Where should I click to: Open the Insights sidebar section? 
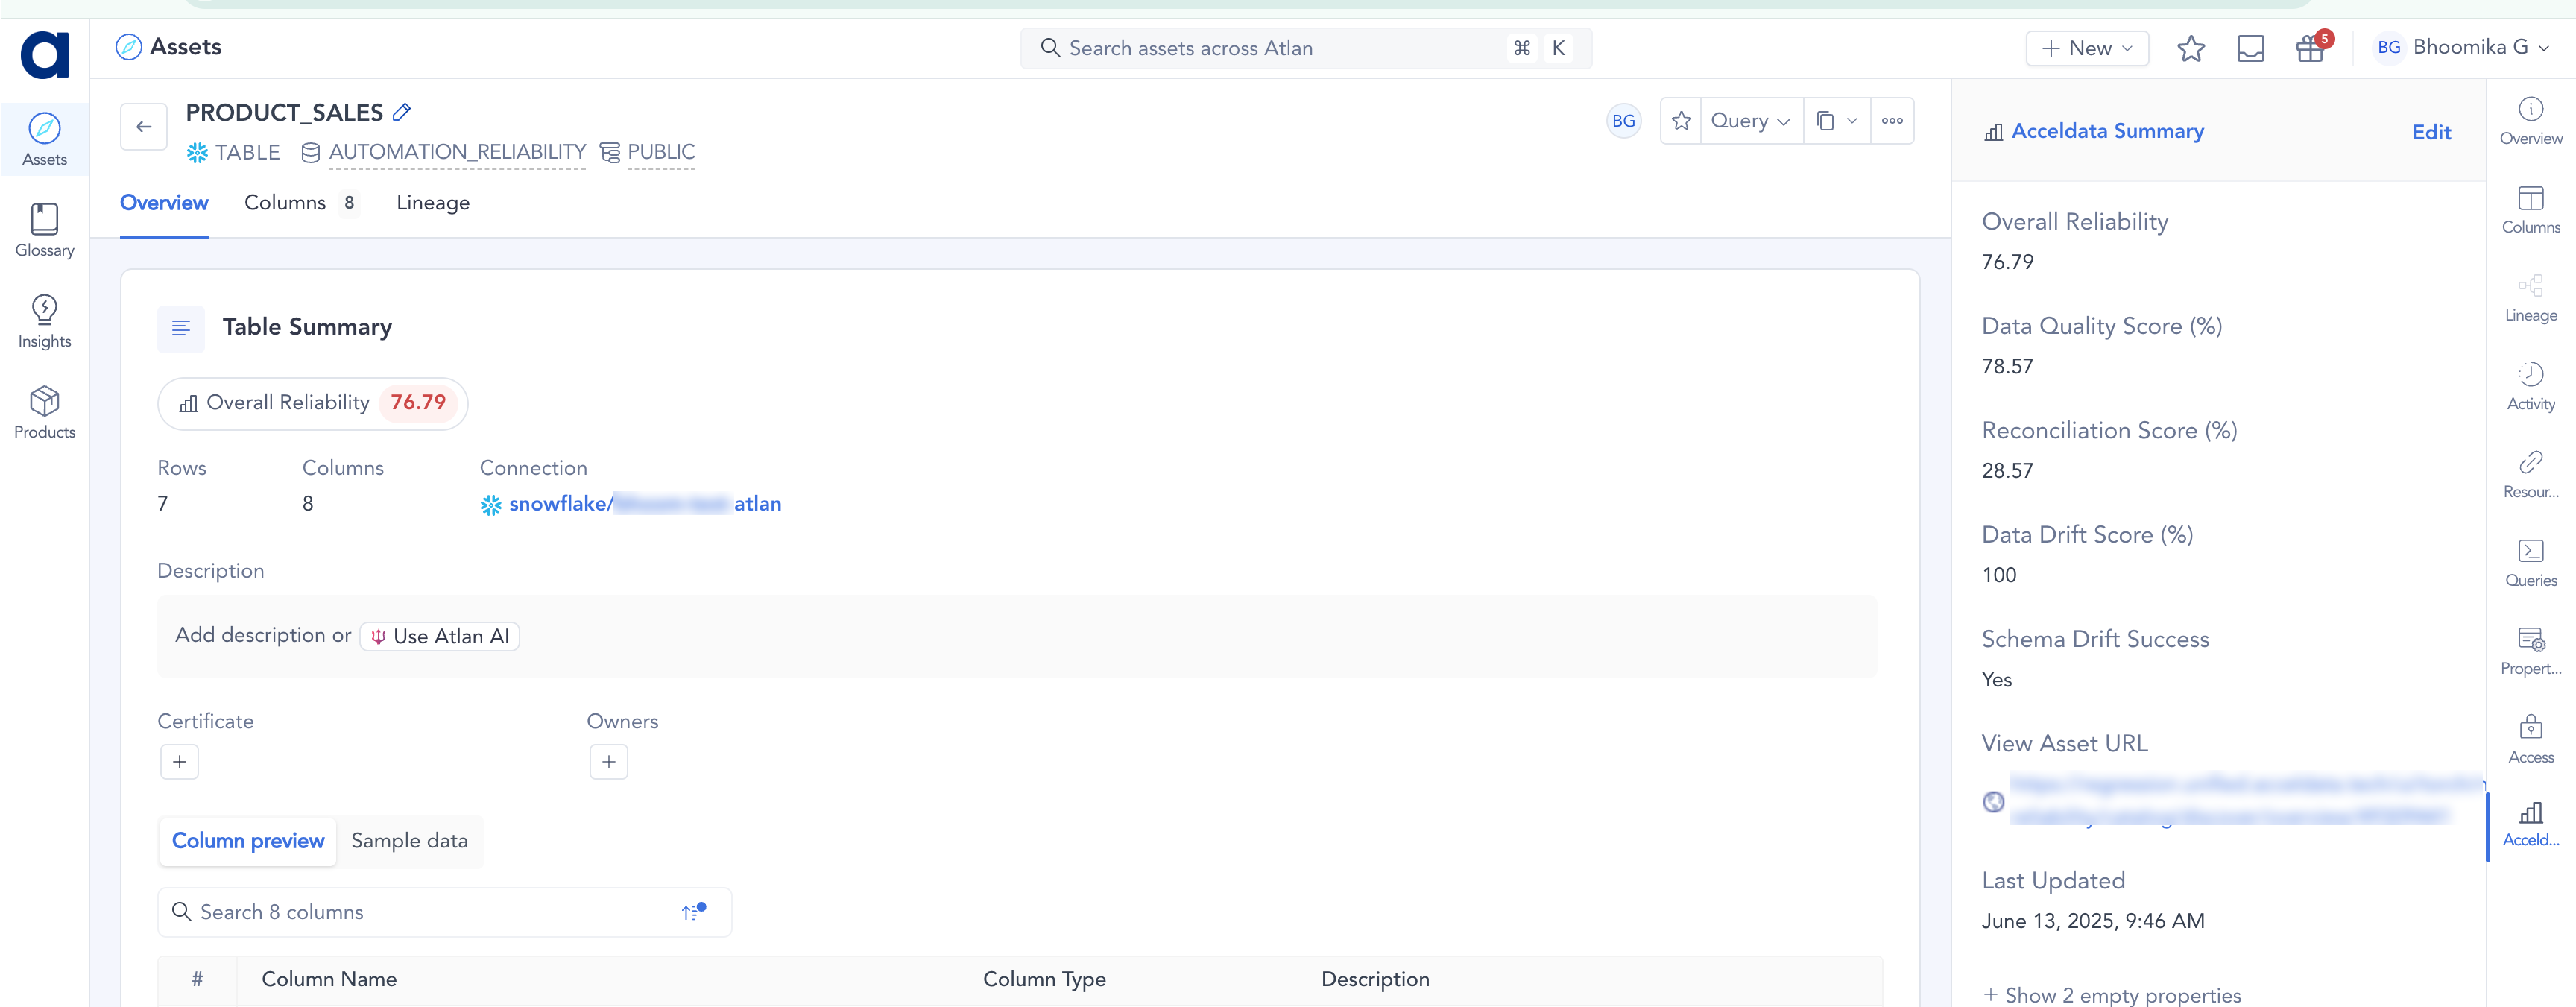pyautogui.click(x=45, y=322)
